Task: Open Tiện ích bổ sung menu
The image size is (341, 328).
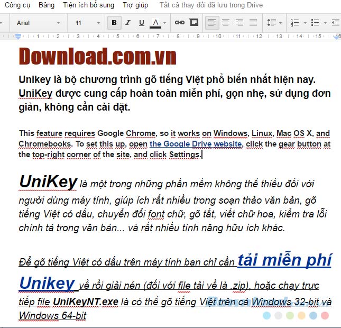Action: click(88, 5)
